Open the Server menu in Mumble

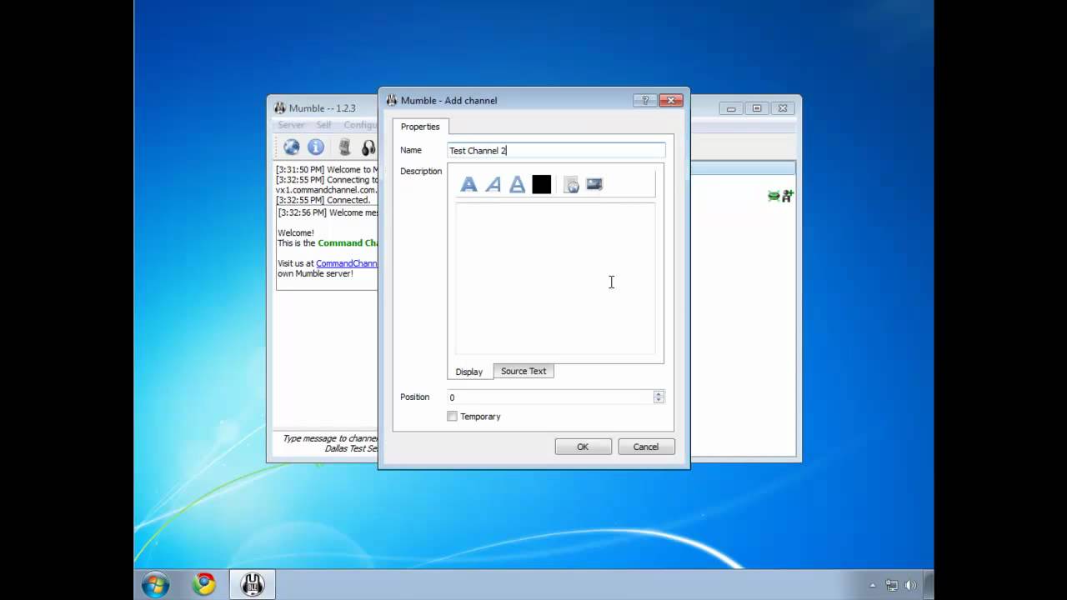pos(291,125)
